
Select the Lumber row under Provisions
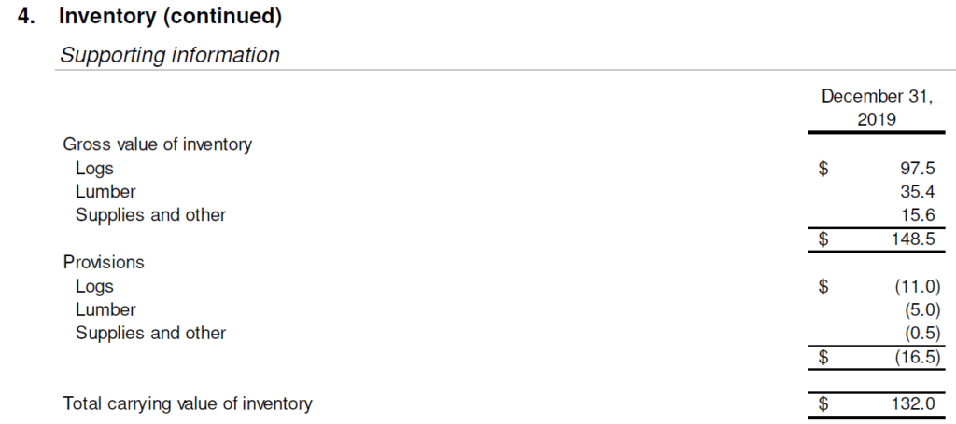point(105,309)
